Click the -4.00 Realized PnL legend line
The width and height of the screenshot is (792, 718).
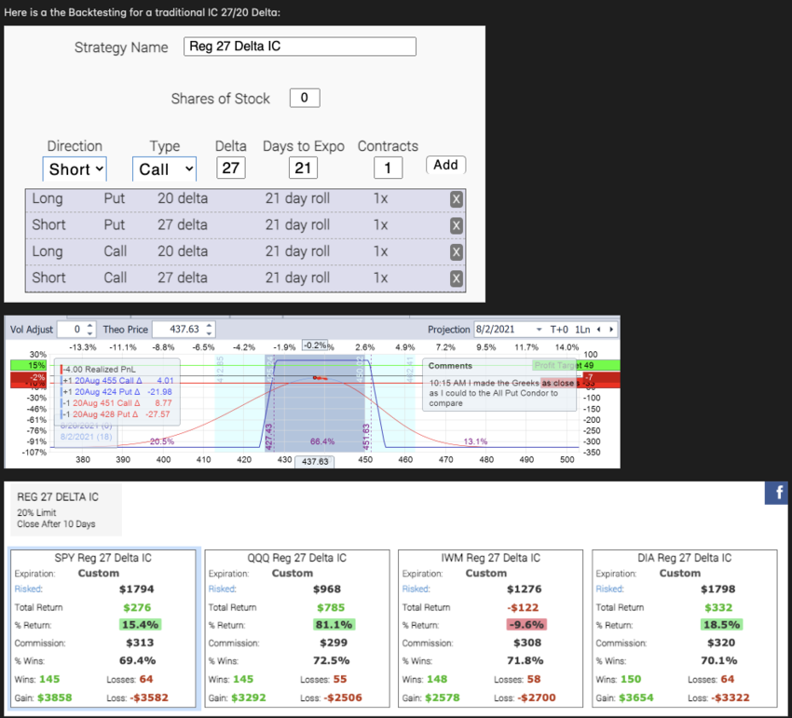[99, 369]
